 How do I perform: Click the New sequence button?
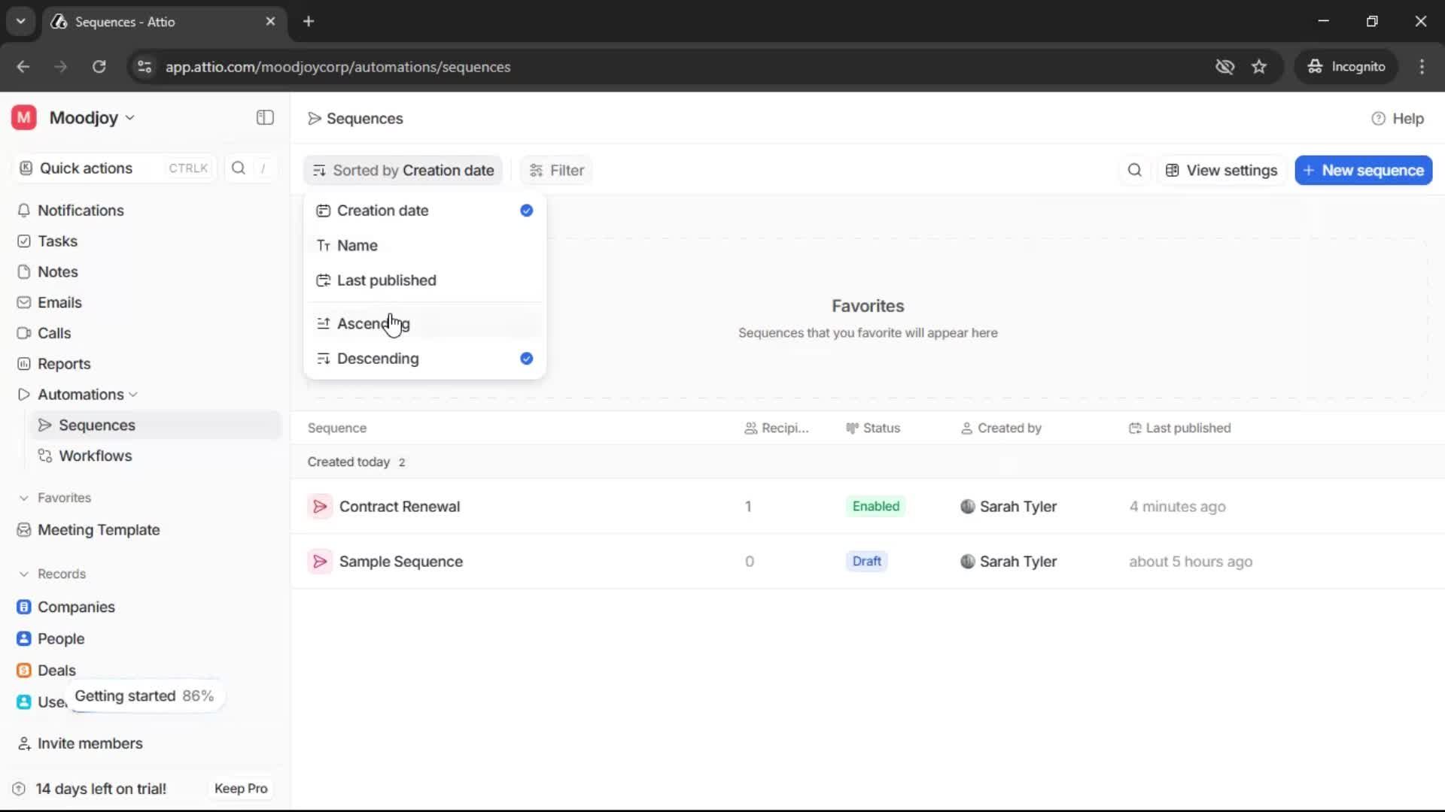[1363, 171]
